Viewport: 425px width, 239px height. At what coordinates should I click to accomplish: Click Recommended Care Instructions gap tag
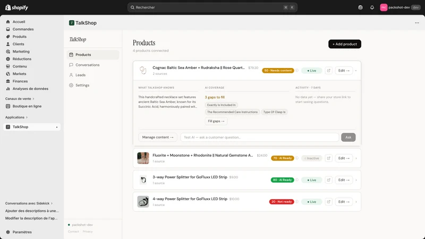point(232,112)
